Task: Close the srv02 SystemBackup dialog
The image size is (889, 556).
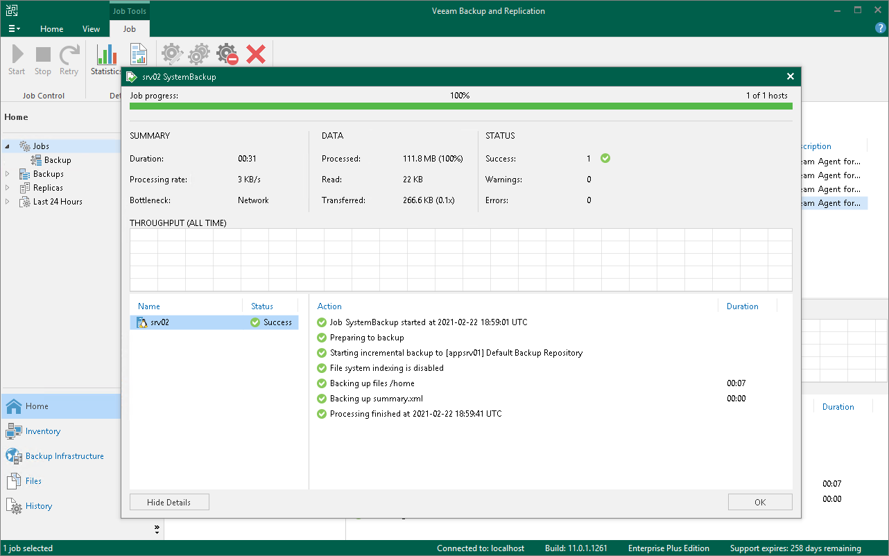Action: 790,76
